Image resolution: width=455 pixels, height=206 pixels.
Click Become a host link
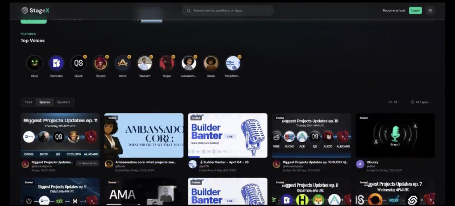394,10
